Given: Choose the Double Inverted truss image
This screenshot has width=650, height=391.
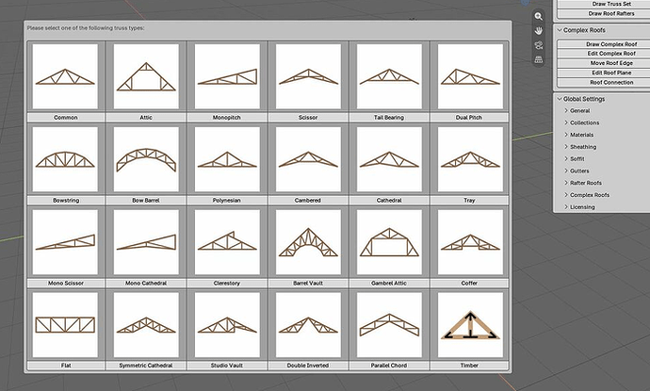Looking at the screenshot, I should 308,325.
